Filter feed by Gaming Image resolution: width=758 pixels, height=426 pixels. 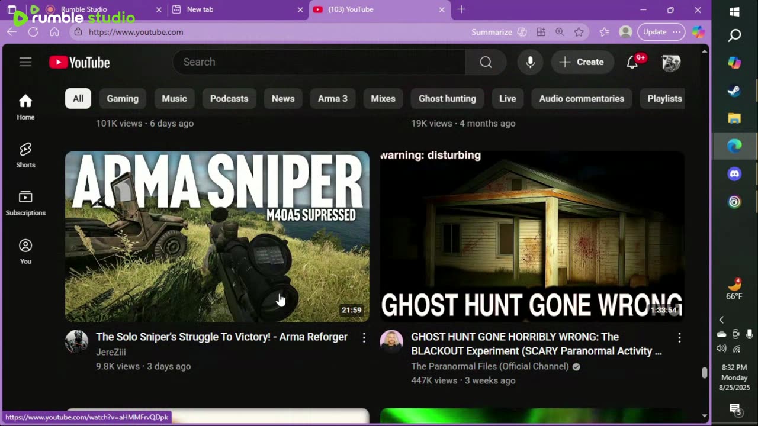click(x=123, y=99)
